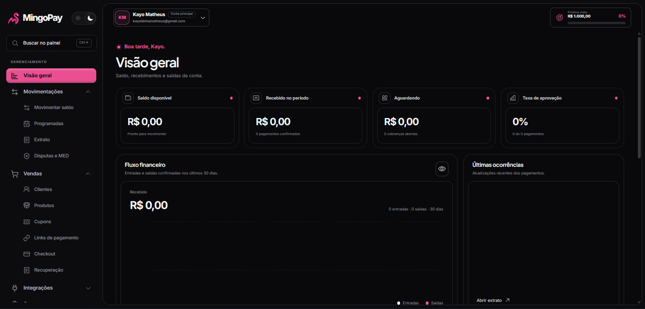Click the Recuperação document icon
Image resolution: width=645 pixels, height=309 pixels.
click(x=27, y=270)
